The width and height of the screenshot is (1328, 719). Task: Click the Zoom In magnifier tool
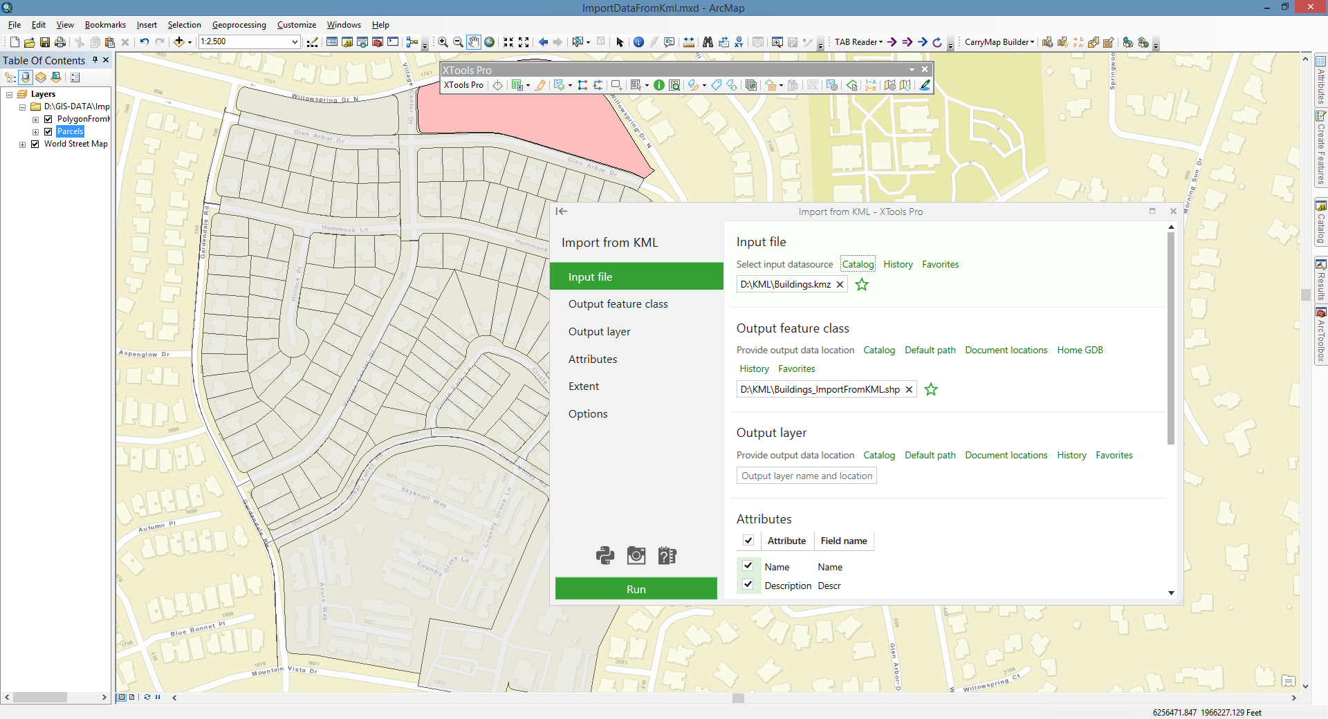click(443, 42)
